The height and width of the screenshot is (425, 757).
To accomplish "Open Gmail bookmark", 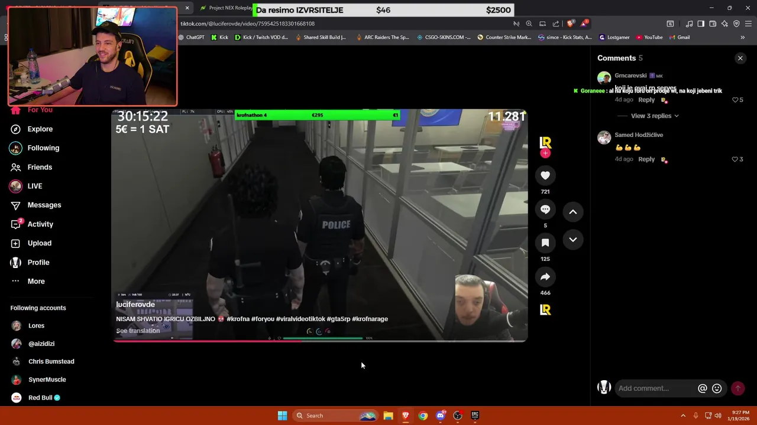I will tap(680, 37).
